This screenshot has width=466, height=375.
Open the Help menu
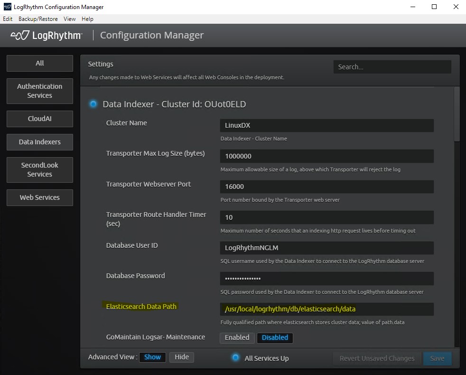tap(87, 19)
